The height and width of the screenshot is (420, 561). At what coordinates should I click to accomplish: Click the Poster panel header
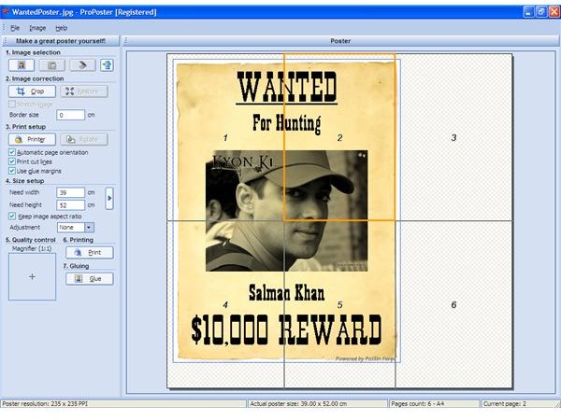[340, 41]
